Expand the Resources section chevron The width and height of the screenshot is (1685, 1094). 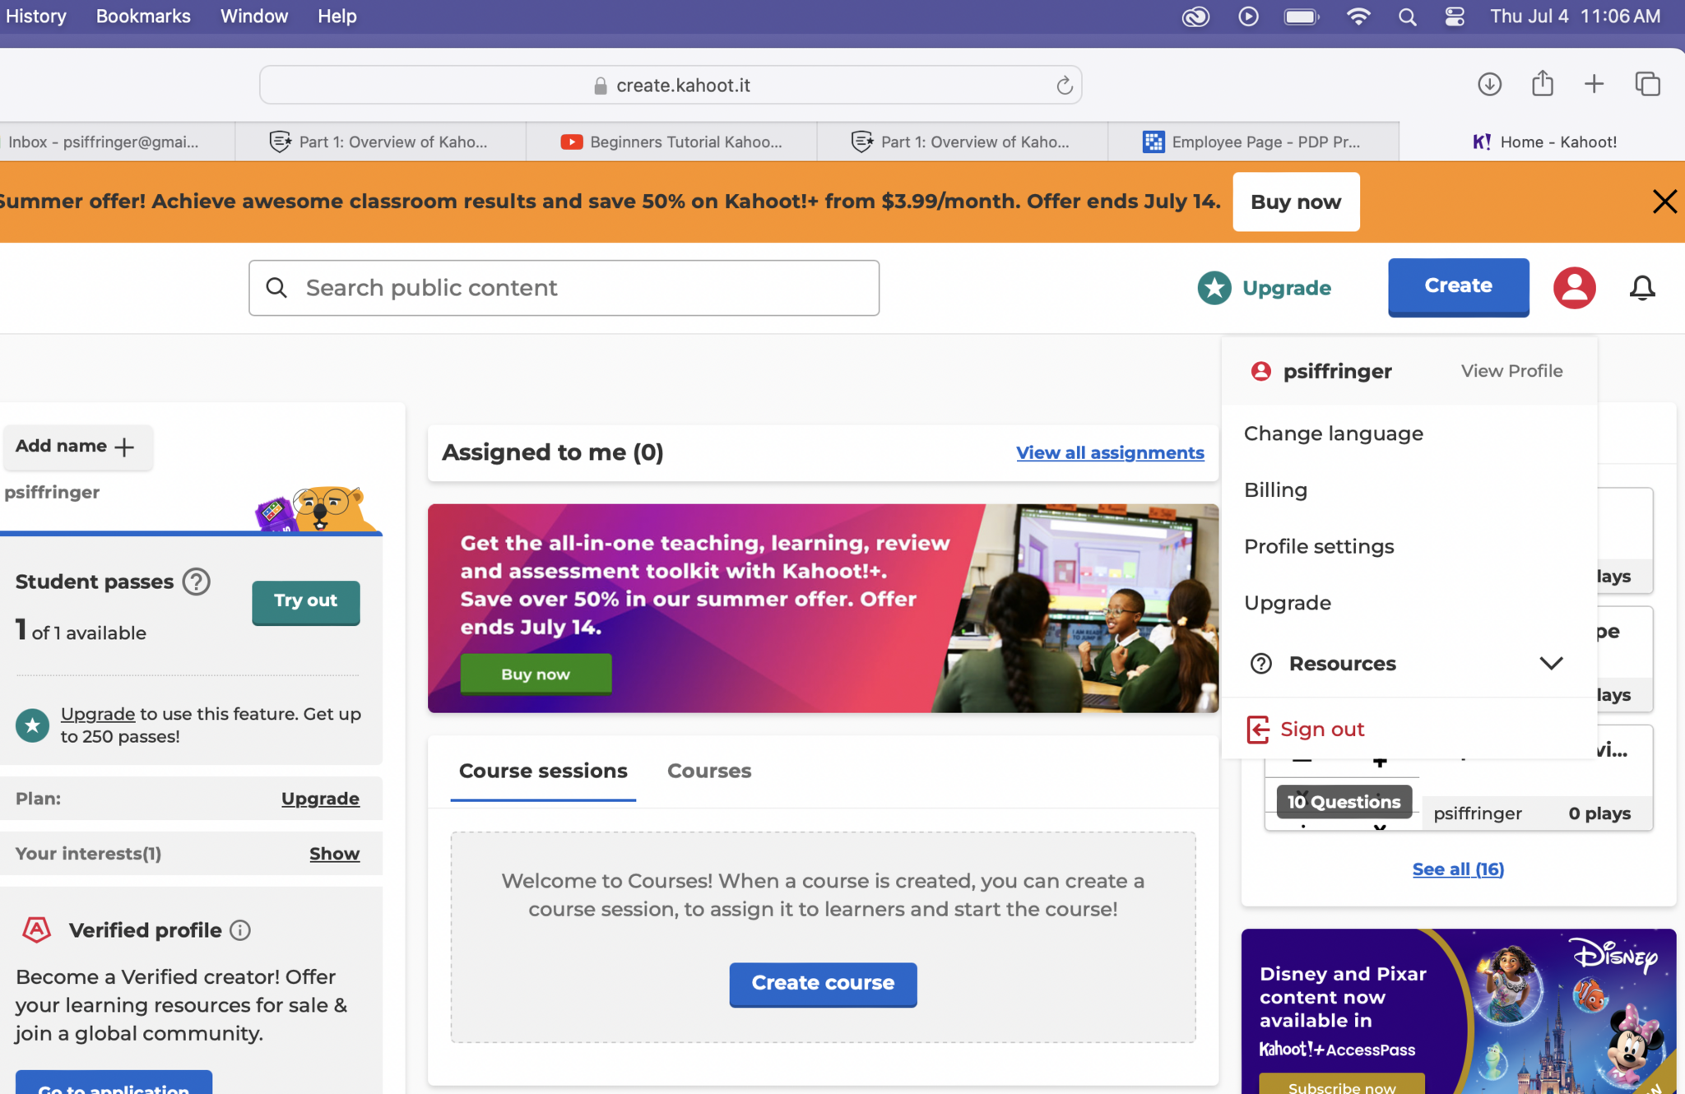pyautogui.click(x=1551, y=663)
